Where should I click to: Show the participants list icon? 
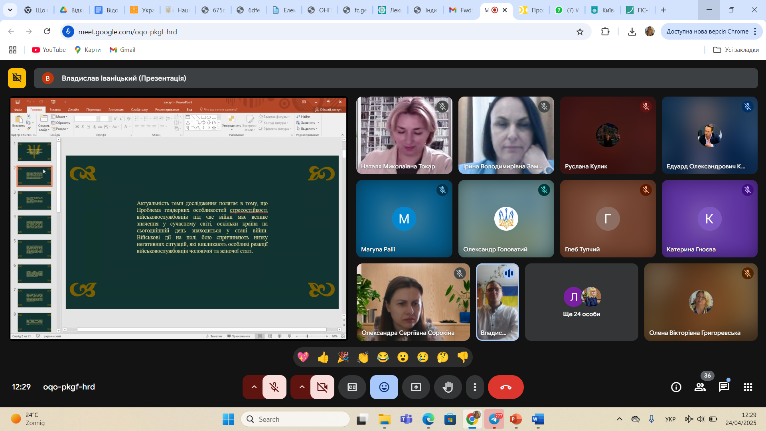(700, 387)
